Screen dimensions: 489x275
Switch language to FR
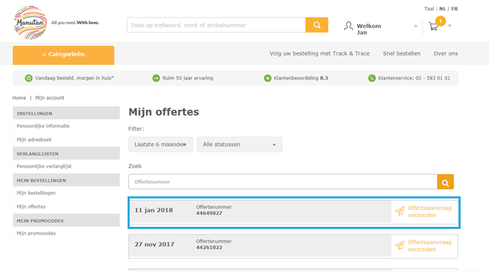[454, 9]
